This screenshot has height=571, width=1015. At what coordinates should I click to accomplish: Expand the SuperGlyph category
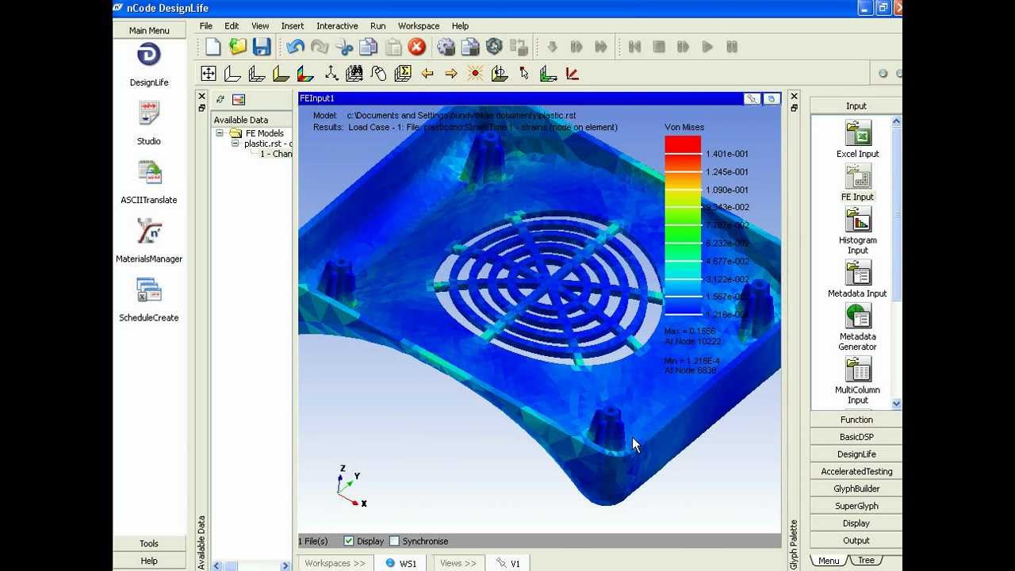coord(856,506)
